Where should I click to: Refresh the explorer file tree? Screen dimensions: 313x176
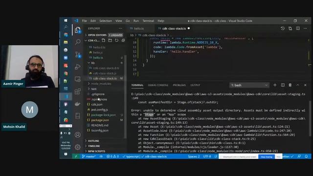point(116,40)
